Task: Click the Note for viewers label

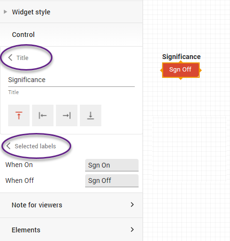Action: tap(37, 205)
